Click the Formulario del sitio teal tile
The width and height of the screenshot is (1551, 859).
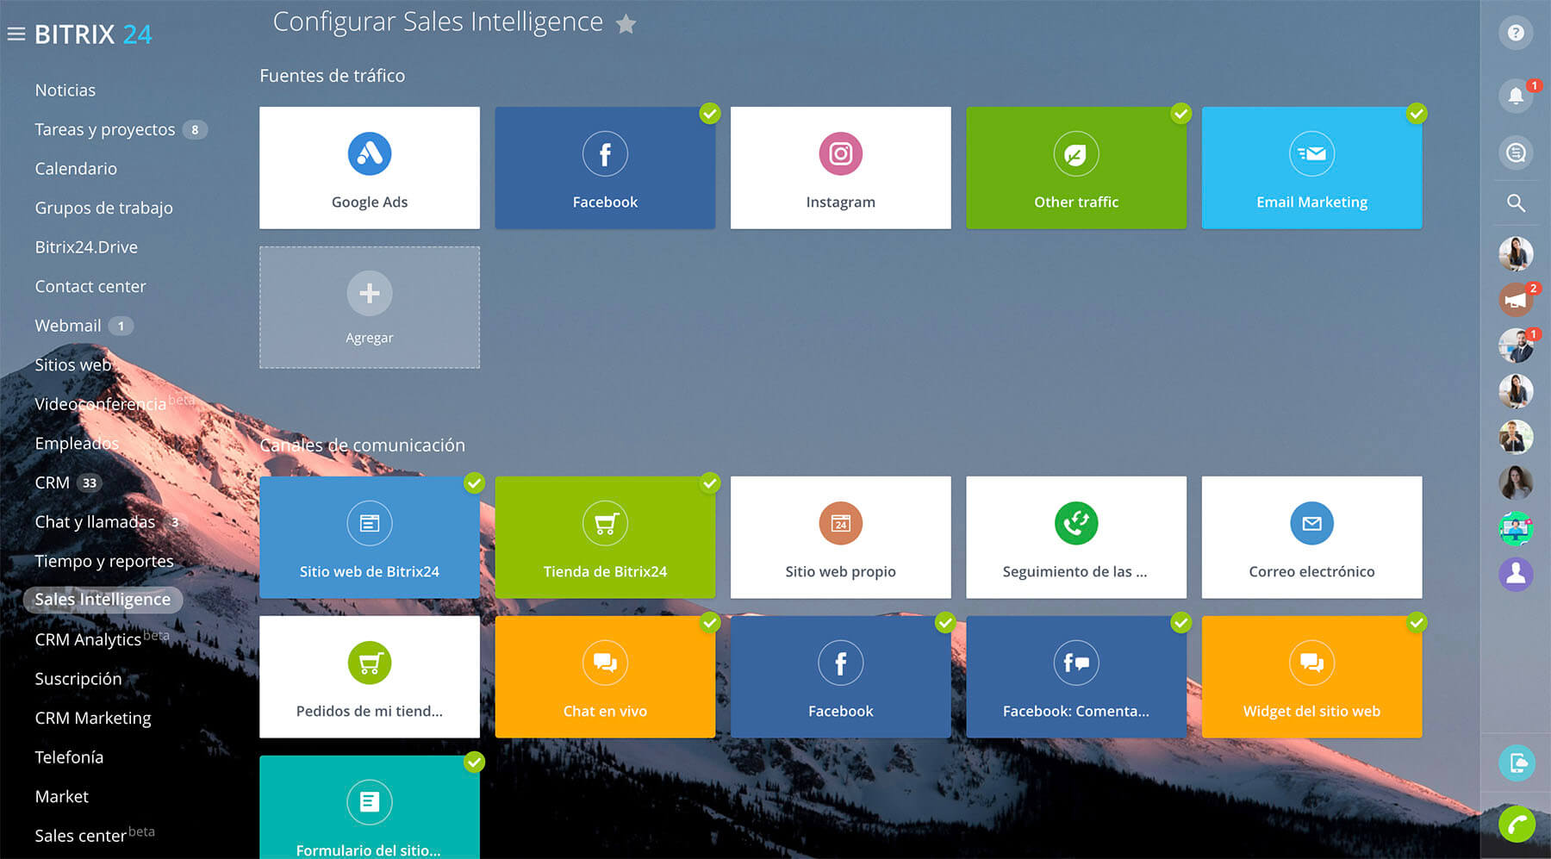click(369, 807)
